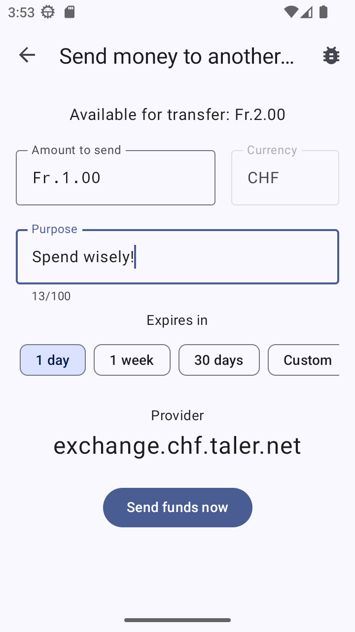Set expiry to 30 days
The image size is (355, 632).
(x=219, y=360)
